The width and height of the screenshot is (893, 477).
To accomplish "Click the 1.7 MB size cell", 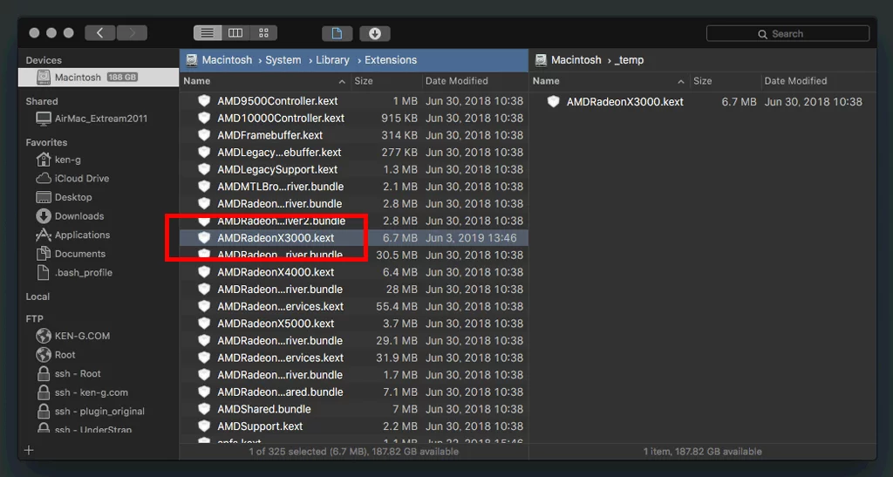I will pyautogui.click(x=400, y=375).
